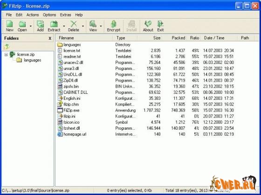
Task: Open dropdown arrow next to Extract
Action: (64, 26)
